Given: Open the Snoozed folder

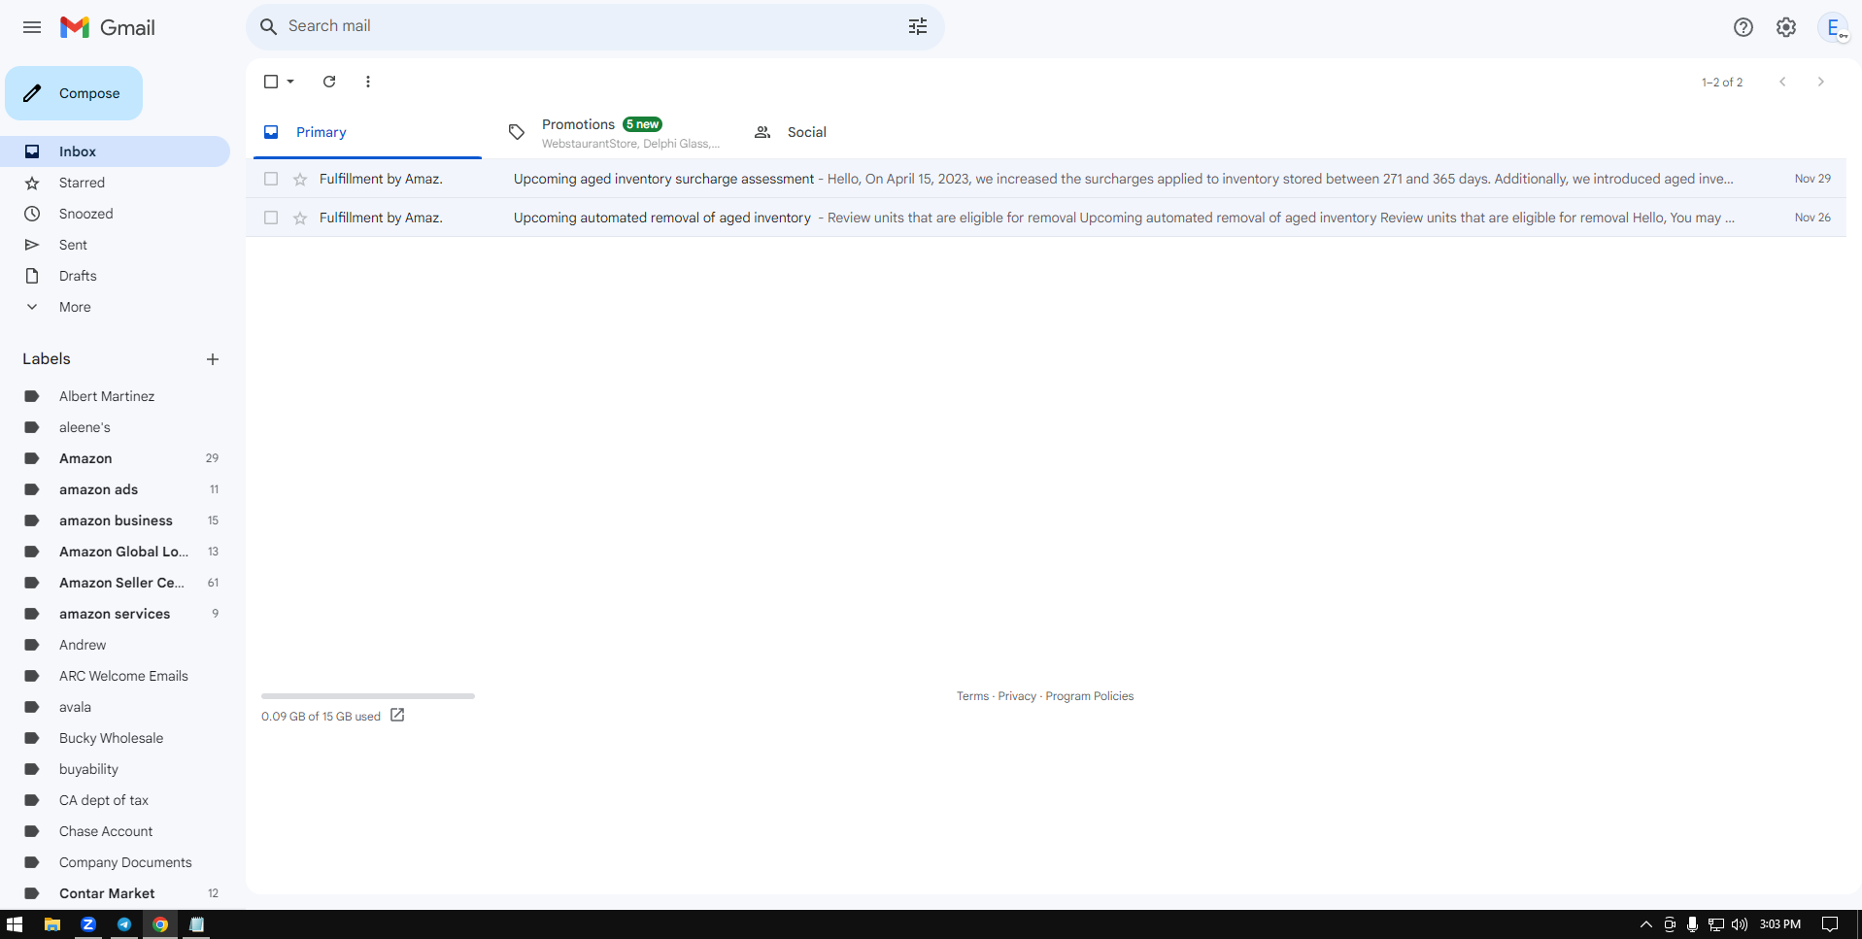Looking at the screenshot, I should point(115,214).
